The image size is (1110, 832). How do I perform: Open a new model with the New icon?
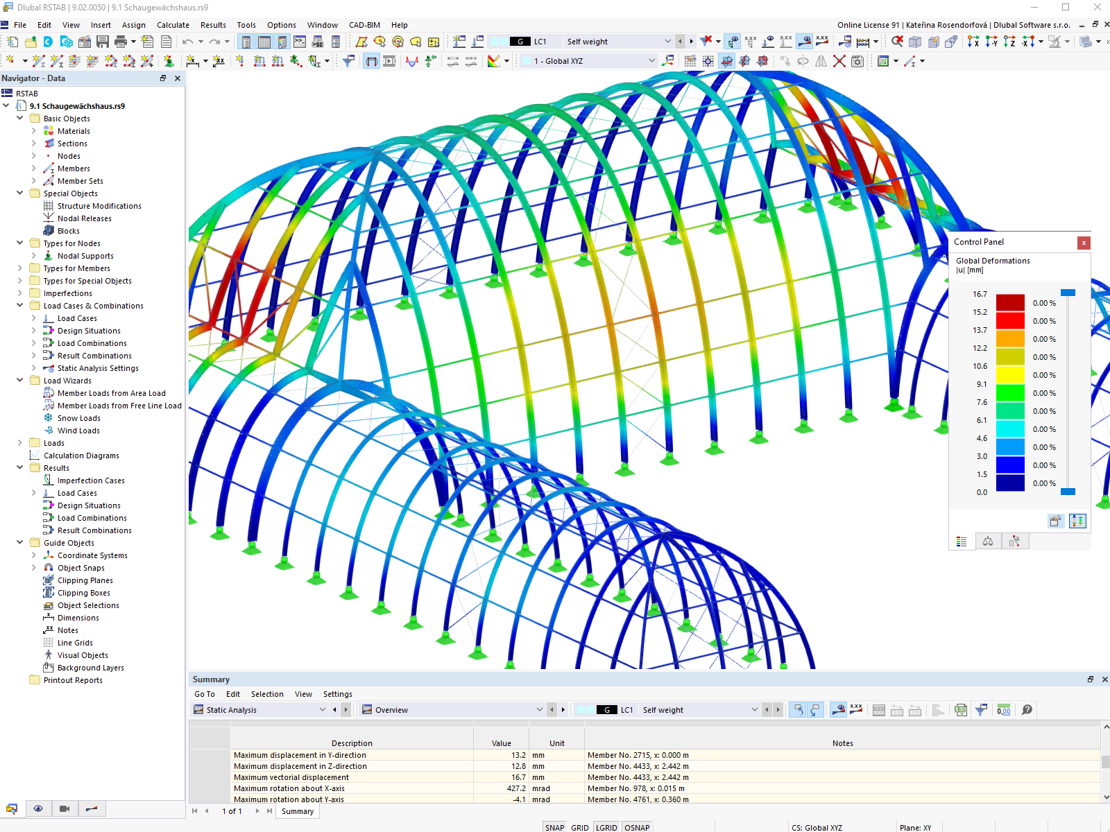point(12,42)
